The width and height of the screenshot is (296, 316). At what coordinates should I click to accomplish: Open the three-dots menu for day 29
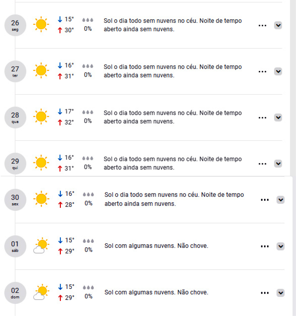262,164
